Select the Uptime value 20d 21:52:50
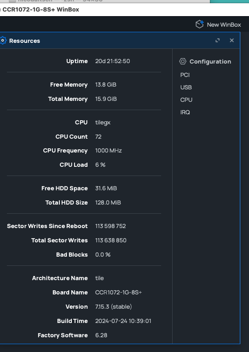Image resolution: width=249 pixels, height=352 pixels. pos(113,61)
